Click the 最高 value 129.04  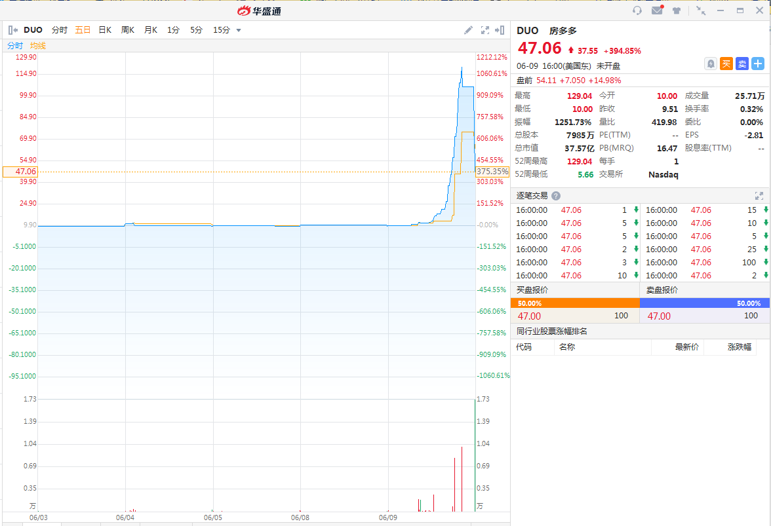point(580,96)
